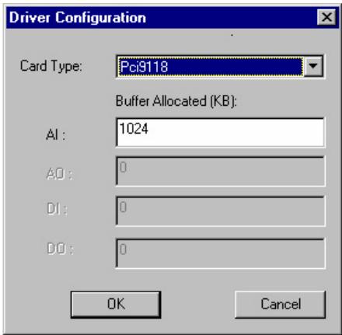This screenshot has width=342, height=335.
Task: Expand the Card Type dropdown arrow
Action: point(313,66)
